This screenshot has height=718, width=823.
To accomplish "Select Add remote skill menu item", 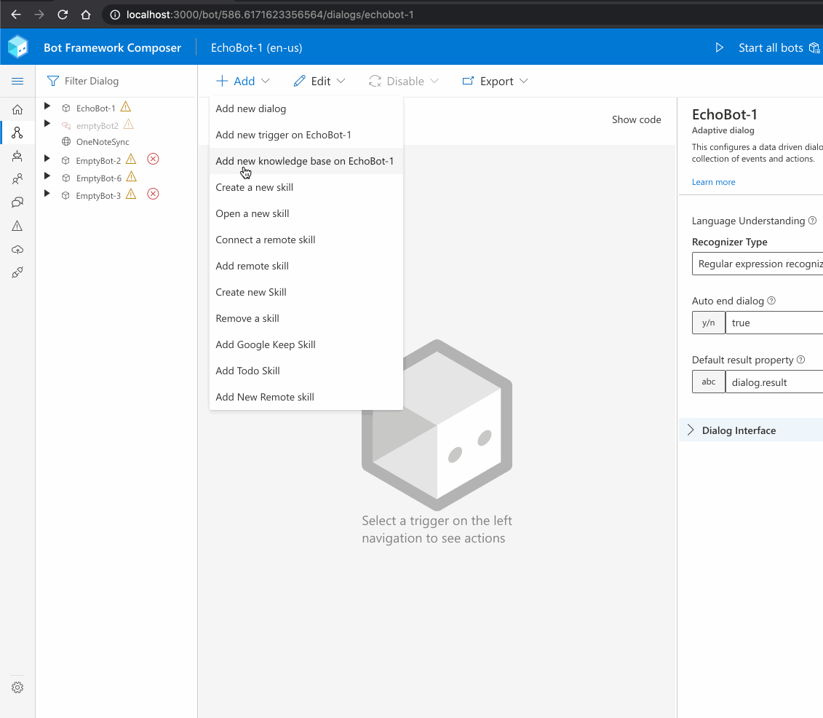I will tap(306, 267).
